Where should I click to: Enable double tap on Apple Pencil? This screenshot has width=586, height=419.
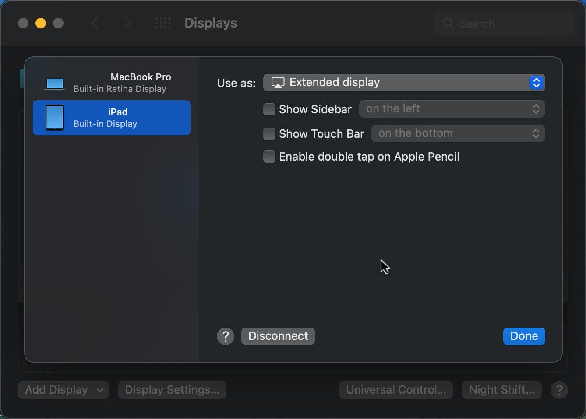pos(269,156)
